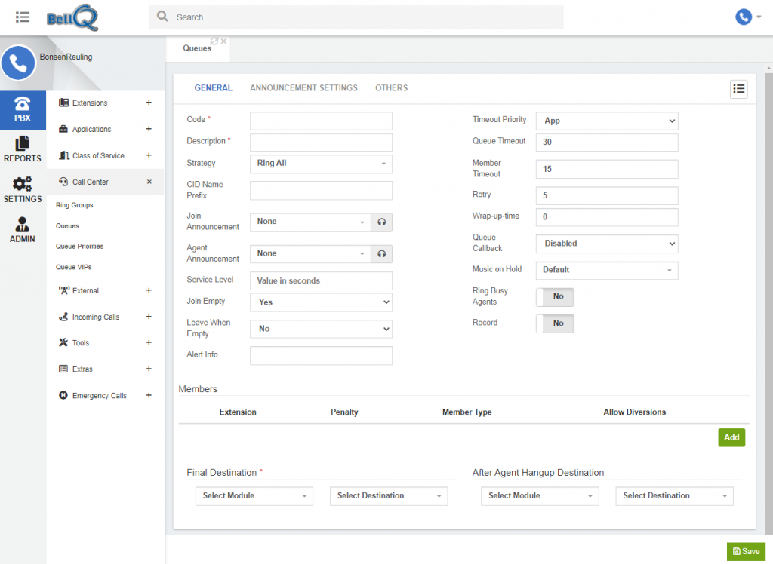
Task: Switch to the Announcement Settings tab
Action: 303,88
